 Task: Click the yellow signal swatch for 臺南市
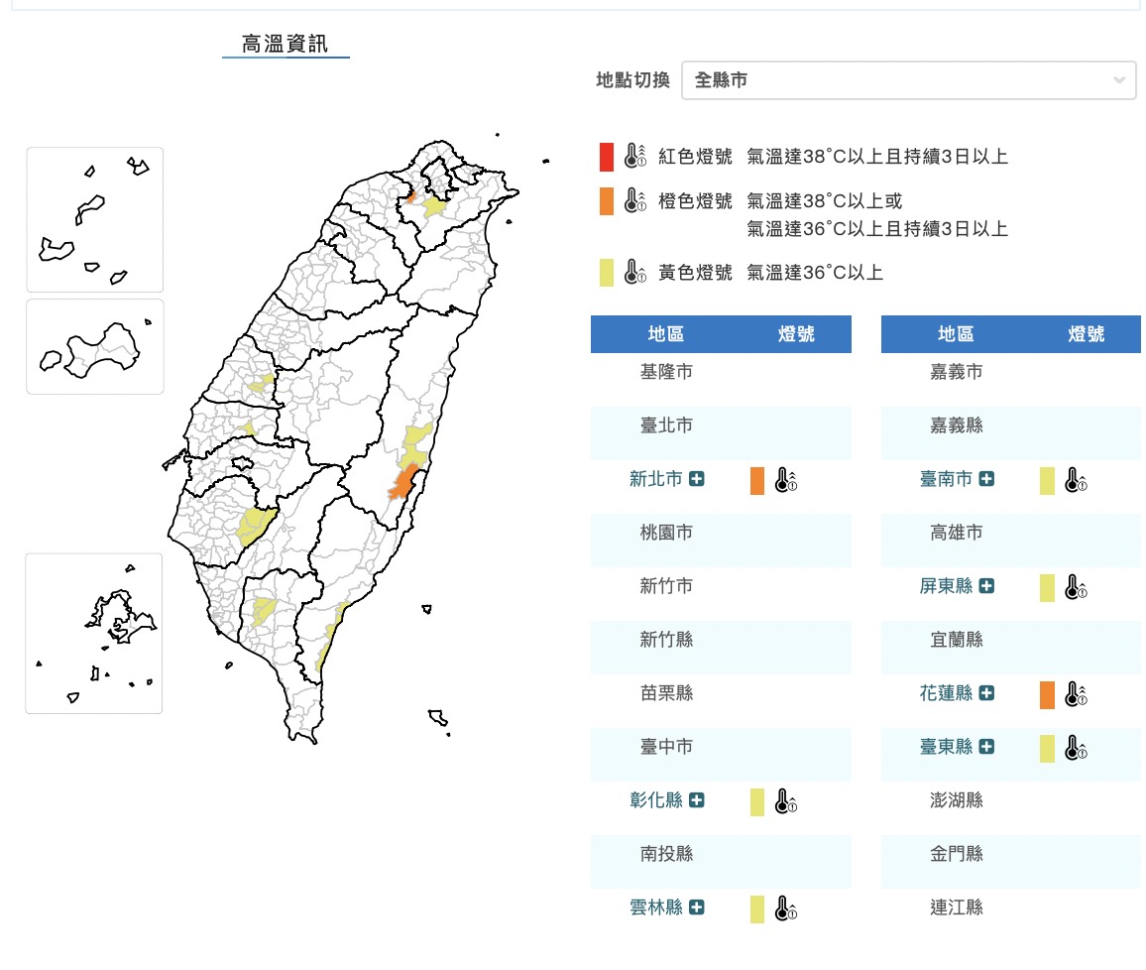point(1047,481)
